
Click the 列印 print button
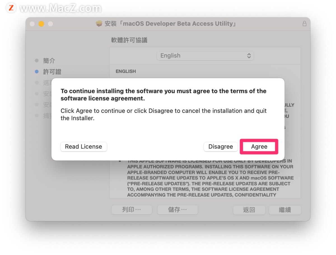tap(132, 210)
